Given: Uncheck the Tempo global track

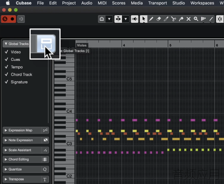Looking at the screenshot, I should [x=6, y=67].
